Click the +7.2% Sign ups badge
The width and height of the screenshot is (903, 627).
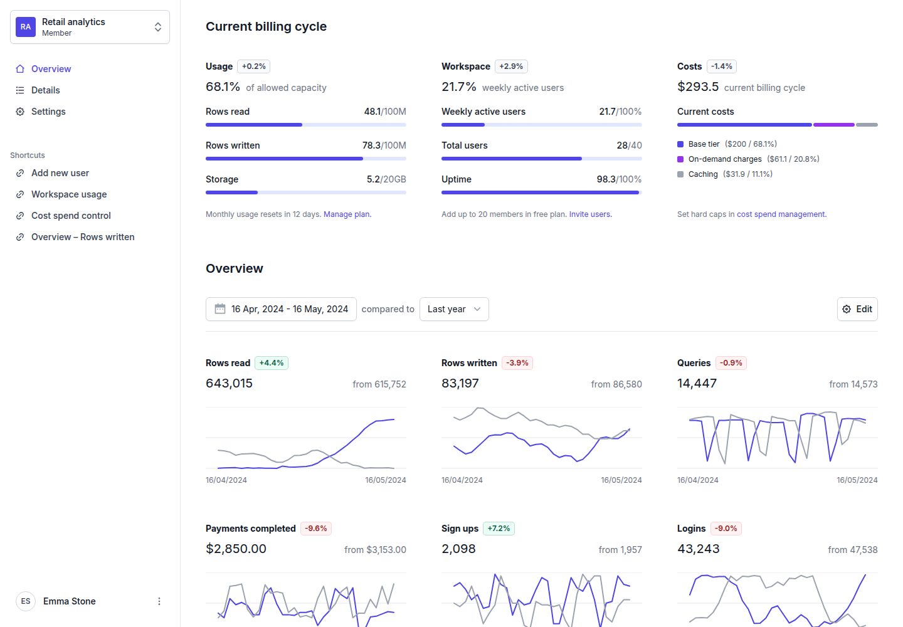coord(499,529)
